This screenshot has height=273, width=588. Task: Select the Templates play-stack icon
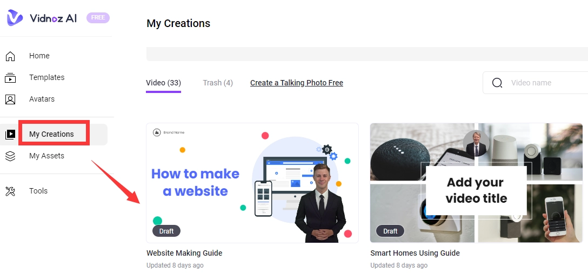(10, 78)
